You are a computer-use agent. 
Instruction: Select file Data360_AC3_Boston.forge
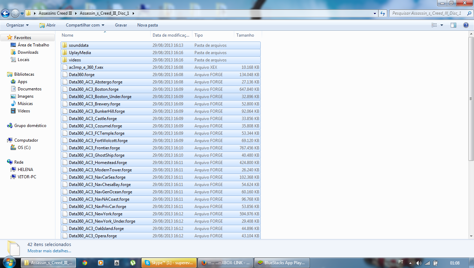click(x=161, y=89)
